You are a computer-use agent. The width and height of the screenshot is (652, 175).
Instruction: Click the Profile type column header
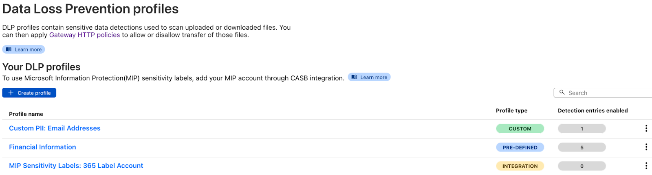pos(511,110)
